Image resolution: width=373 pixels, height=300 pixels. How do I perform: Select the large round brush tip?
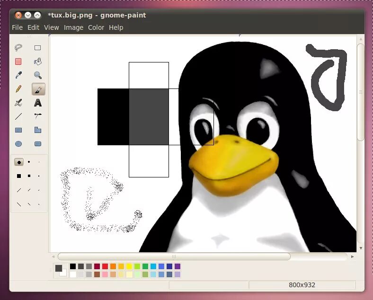(19, 162)
